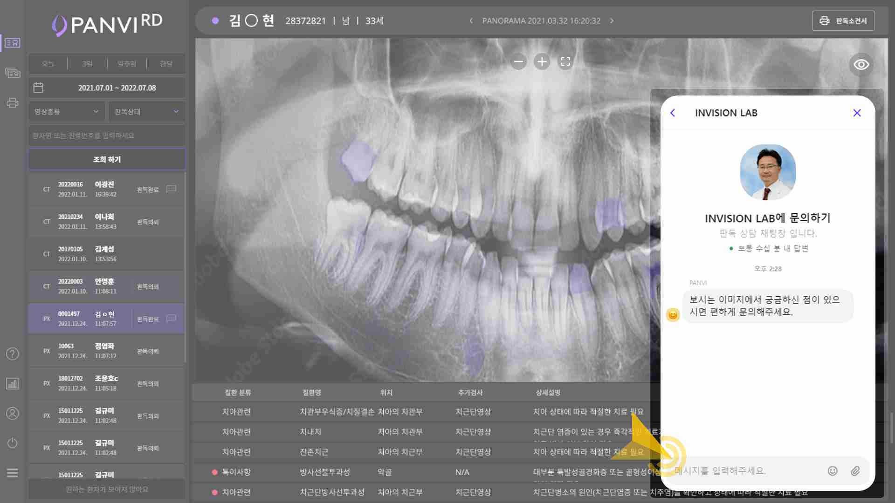Click the PANVI chat message bubble
The height and width of the screenshot is (503, 895).
tap(768, 306)
